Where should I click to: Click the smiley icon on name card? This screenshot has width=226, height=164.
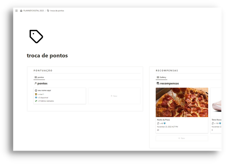(x=36, y=90)
